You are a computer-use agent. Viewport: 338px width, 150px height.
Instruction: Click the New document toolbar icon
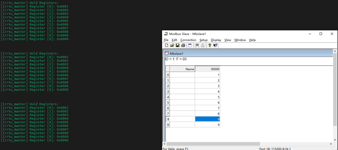[166, 45]
